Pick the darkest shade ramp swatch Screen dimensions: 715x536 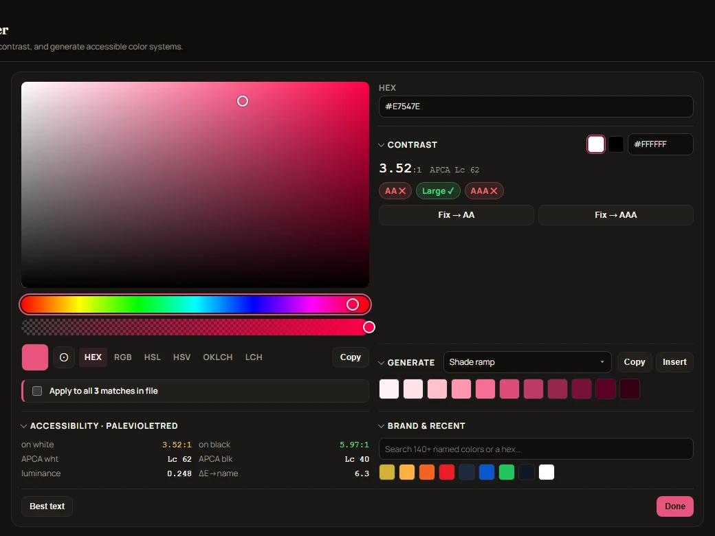pyautogui.click(x=630, y=389)
